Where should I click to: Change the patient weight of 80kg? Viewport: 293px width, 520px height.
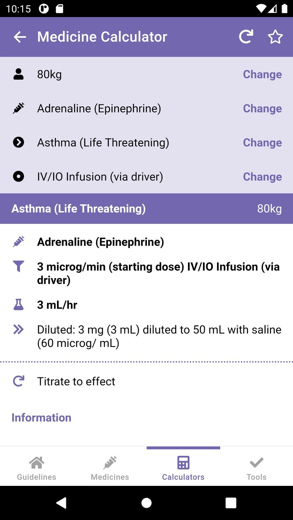coord(262,74)
